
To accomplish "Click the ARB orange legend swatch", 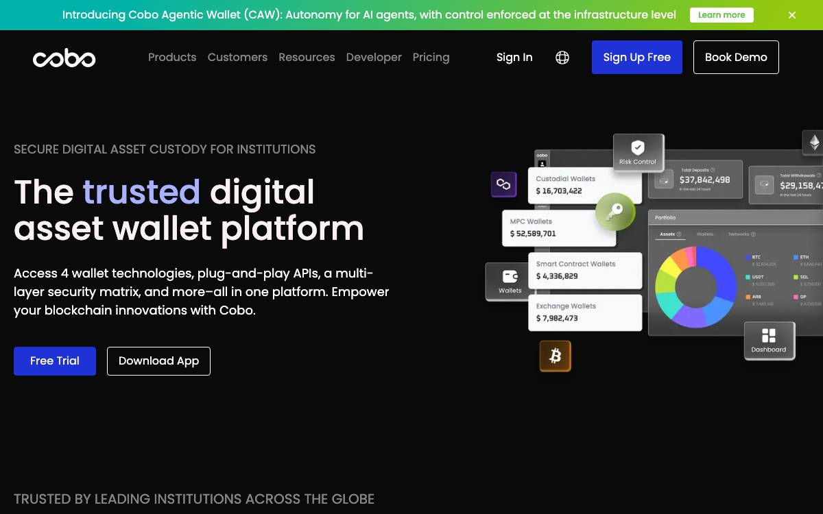I will (x=748, y=297).
